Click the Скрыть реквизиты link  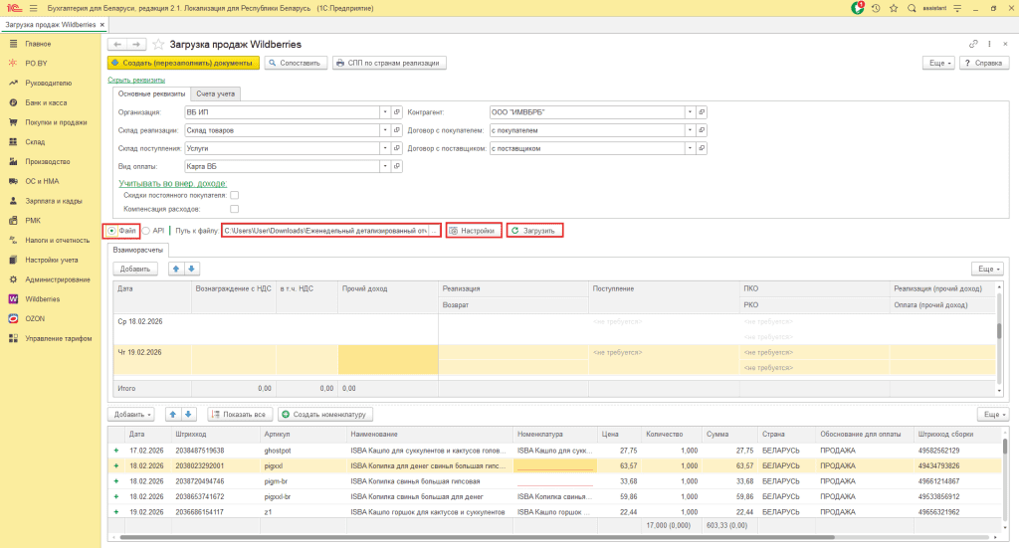[x=136, y=80]
